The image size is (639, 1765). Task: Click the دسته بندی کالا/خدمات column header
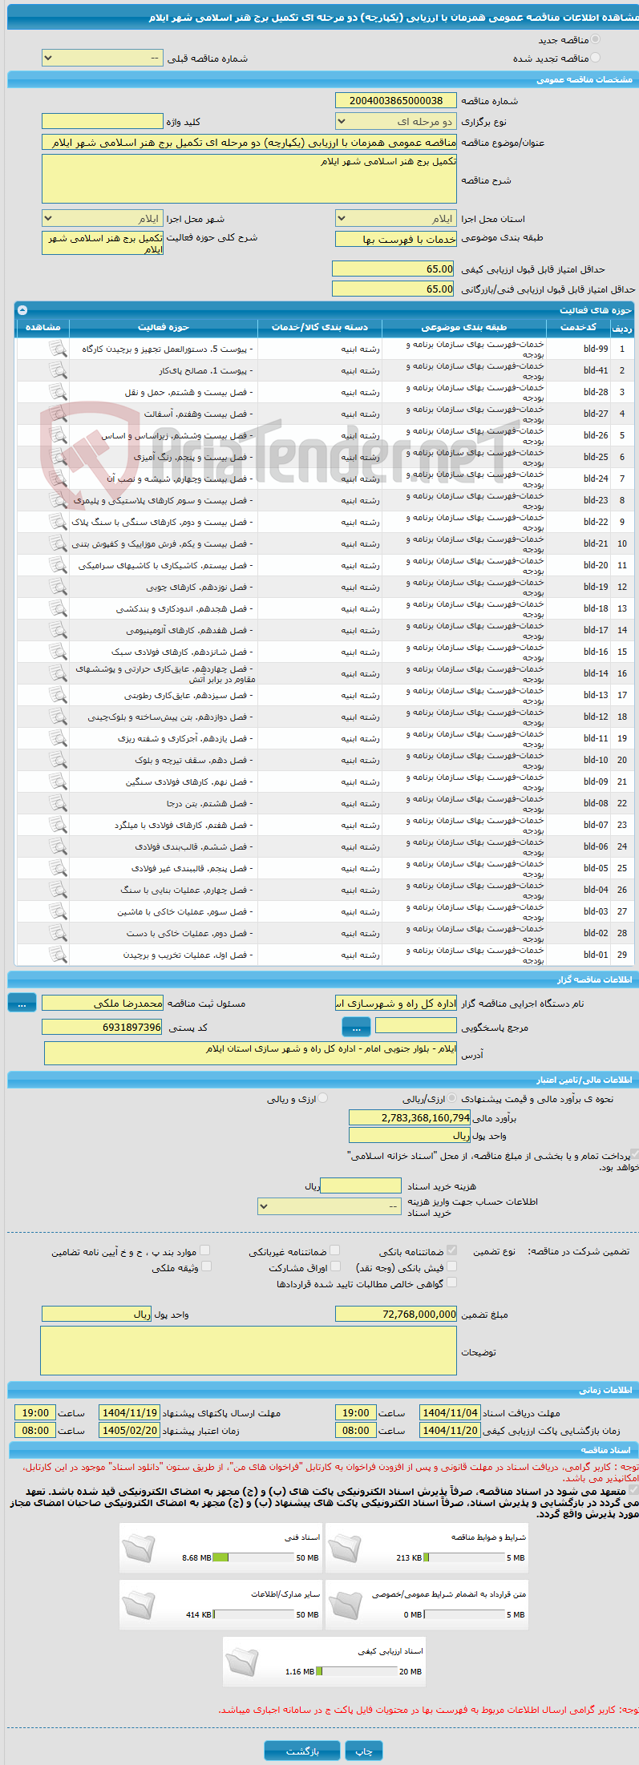[x=320, y=326]
